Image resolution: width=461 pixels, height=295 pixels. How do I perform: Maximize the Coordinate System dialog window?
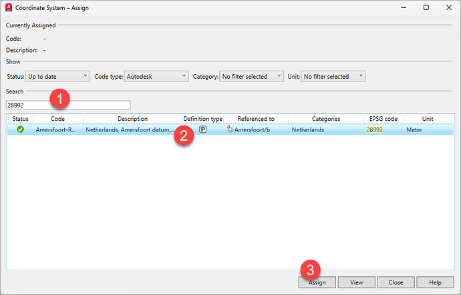[x=426, y=7]
